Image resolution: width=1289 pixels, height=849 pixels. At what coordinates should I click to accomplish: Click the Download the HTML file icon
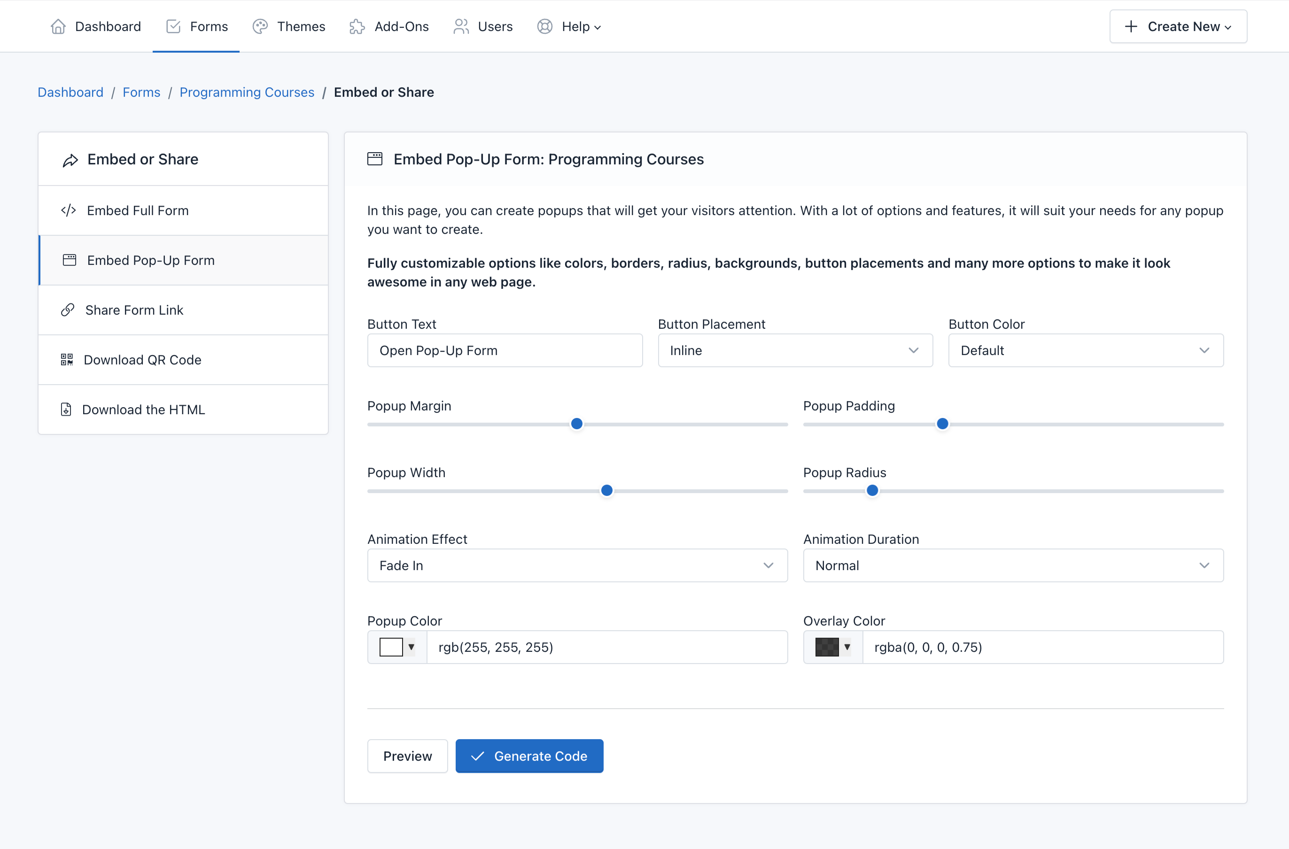click(66, 410)
